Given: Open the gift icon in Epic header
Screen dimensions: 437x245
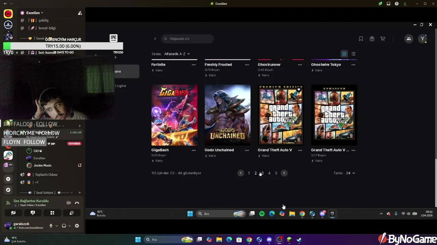Looking at the screenshot, I should pos(372,39).
